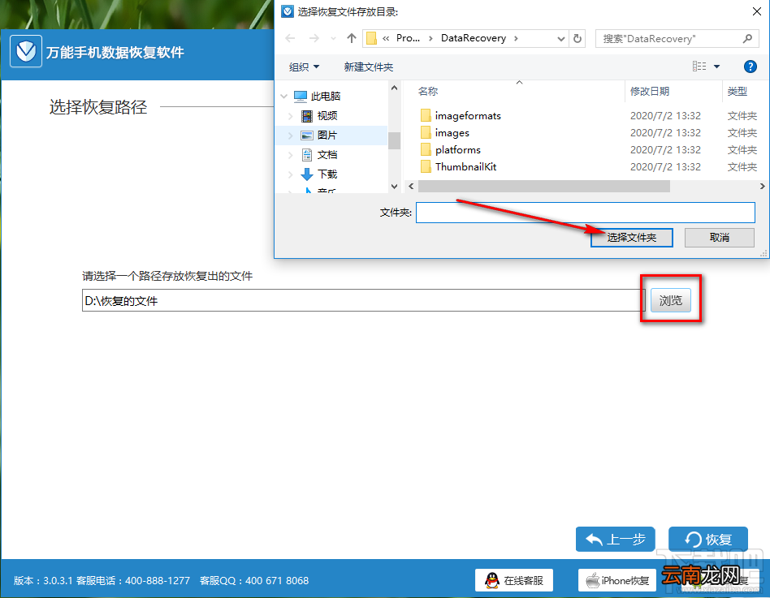Click the imageformats folder icon
This screenshot has width=770, height=598.
[x=426, y=116]
